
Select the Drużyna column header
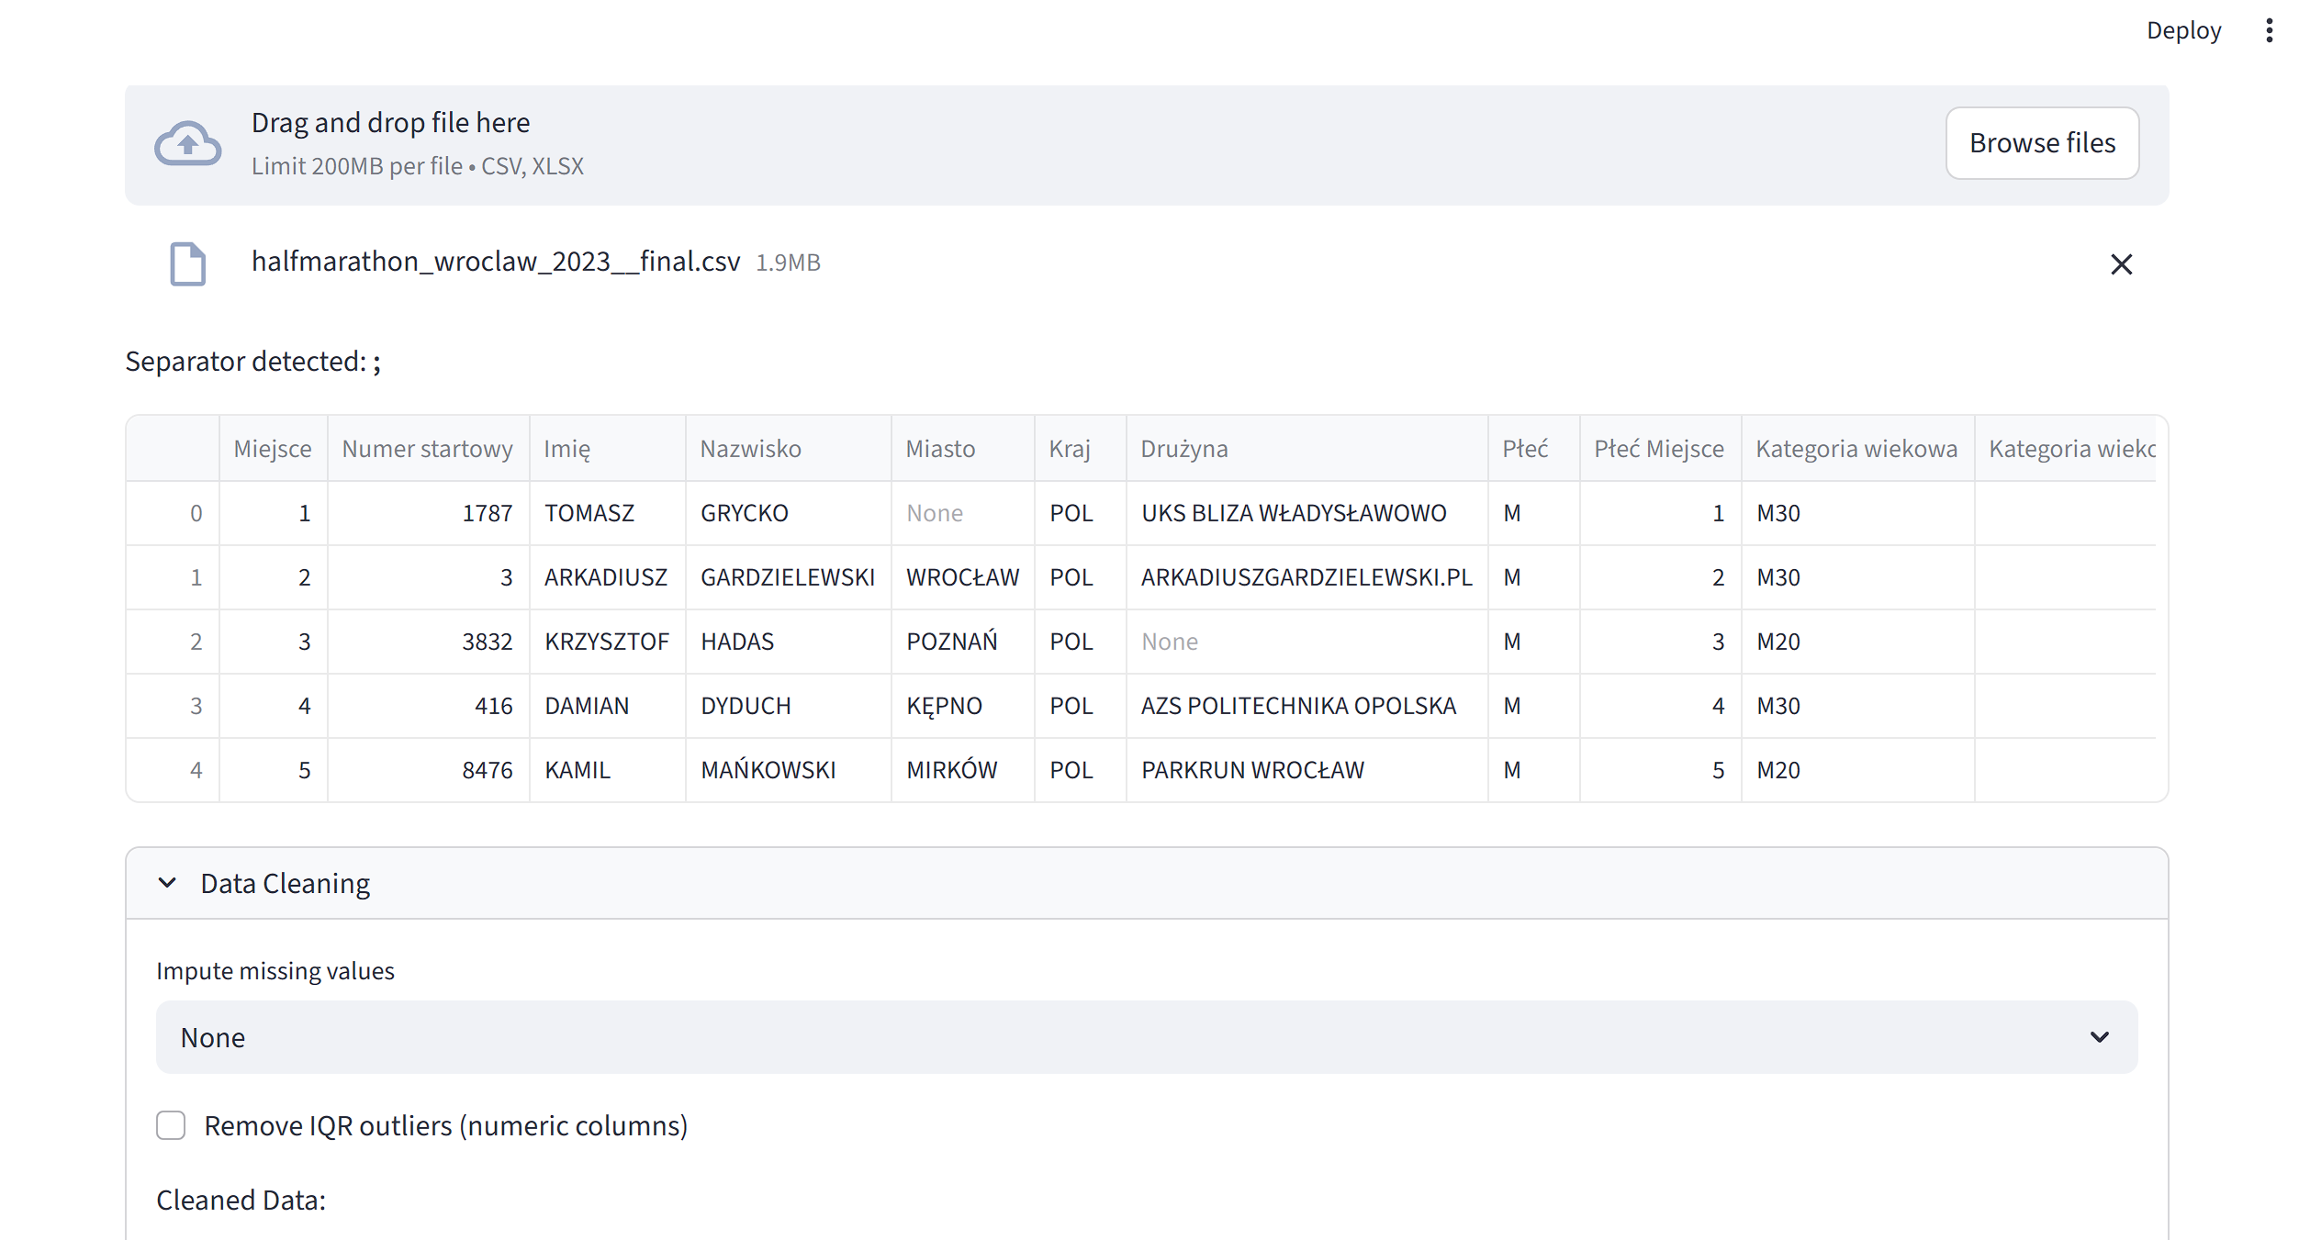click(1184, 449)
